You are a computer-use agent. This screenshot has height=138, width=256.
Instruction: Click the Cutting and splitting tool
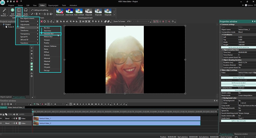pos(39,10)
